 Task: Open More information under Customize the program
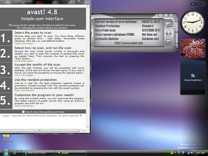(x=24, y=106)
